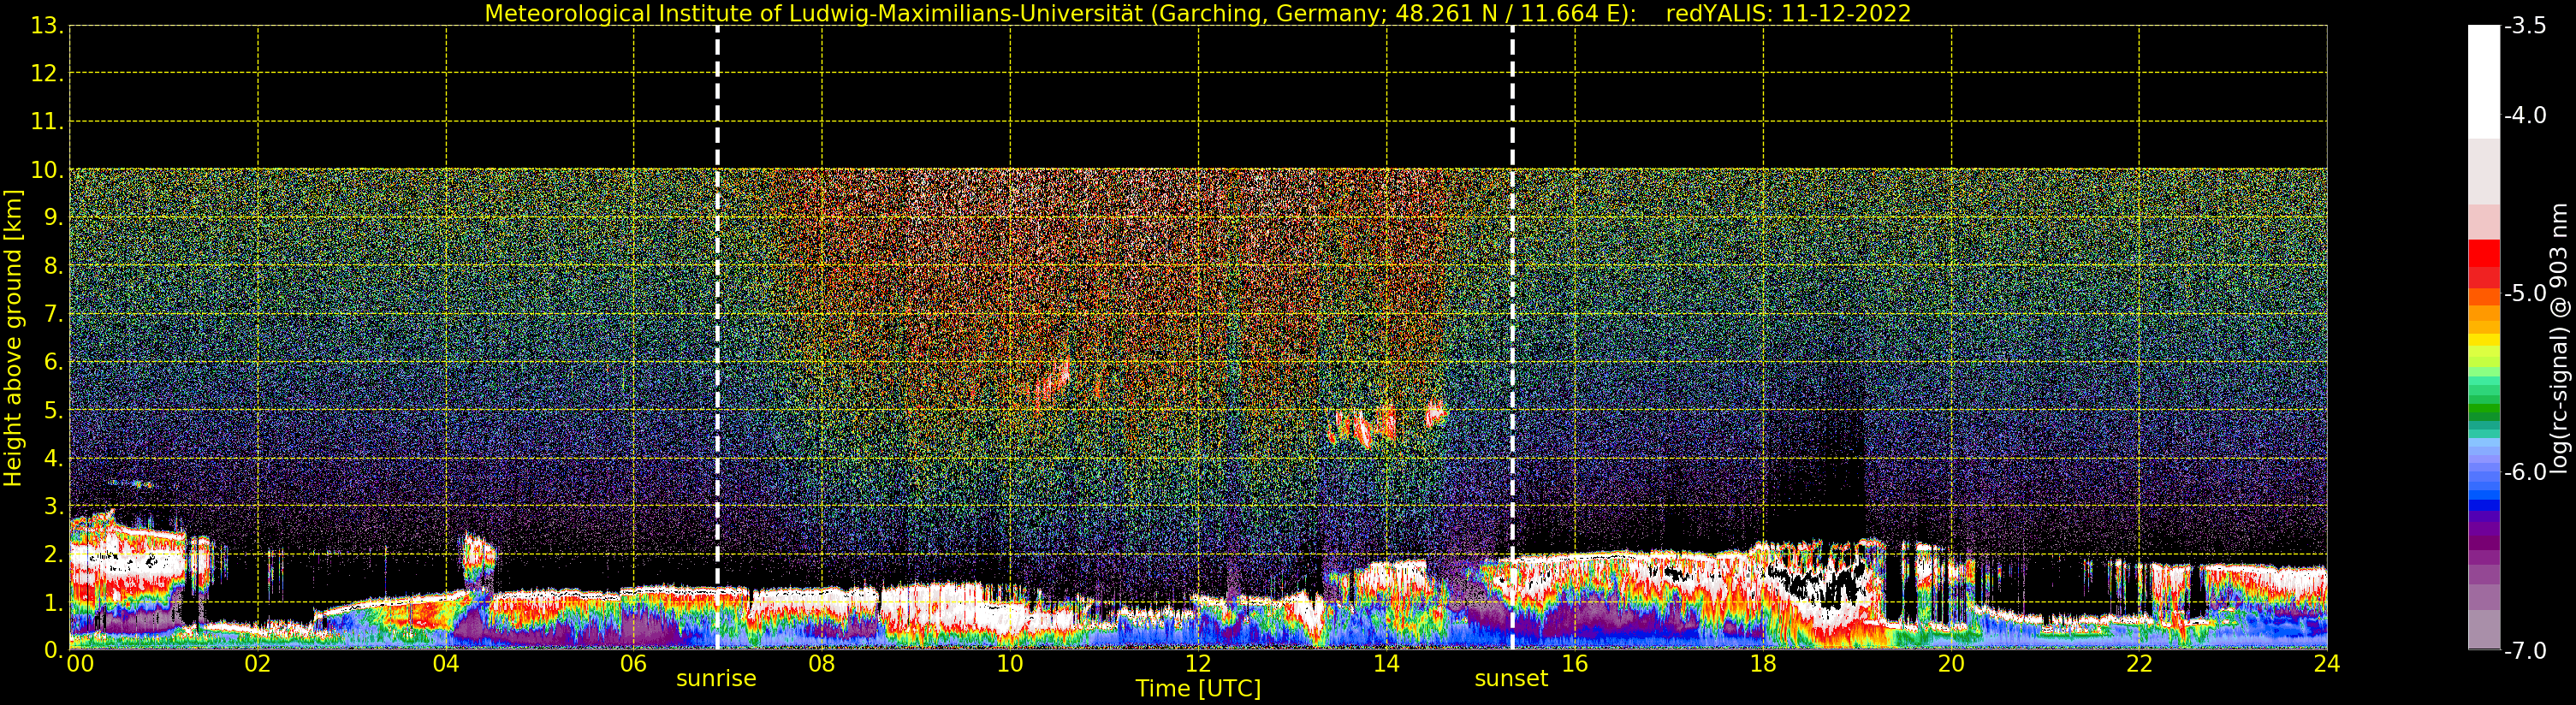Click colorbar value '-7.0'
2576x705 pixels.
click(2525, 650)
